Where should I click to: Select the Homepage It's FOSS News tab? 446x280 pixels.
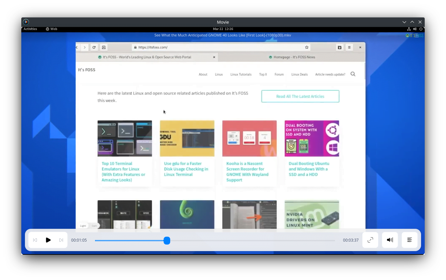coord(292,57)
